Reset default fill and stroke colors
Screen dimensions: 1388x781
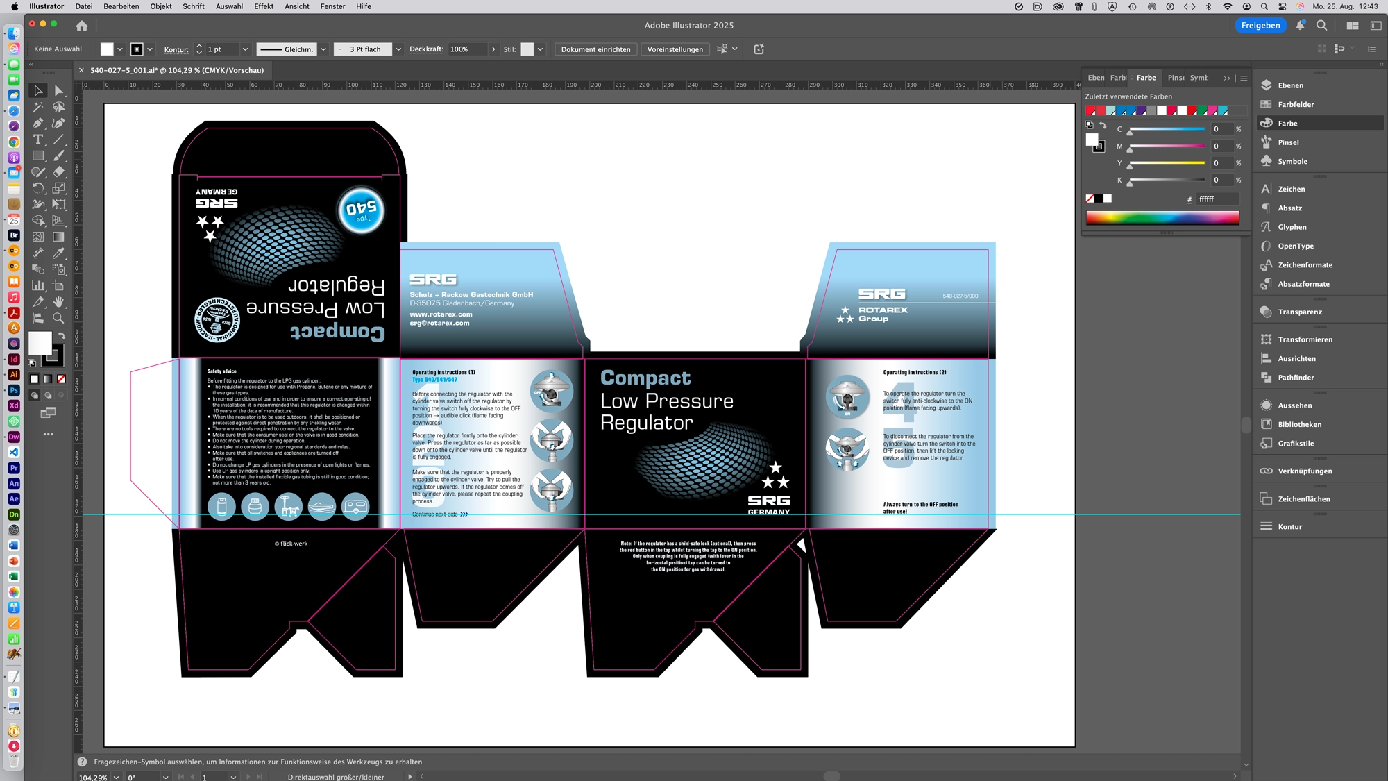coord(32,362)
